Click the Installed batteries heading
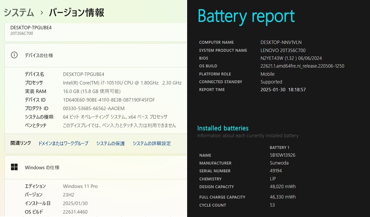Screen dimensions: 370x217 pyautogui.click(x=223, y=128)
